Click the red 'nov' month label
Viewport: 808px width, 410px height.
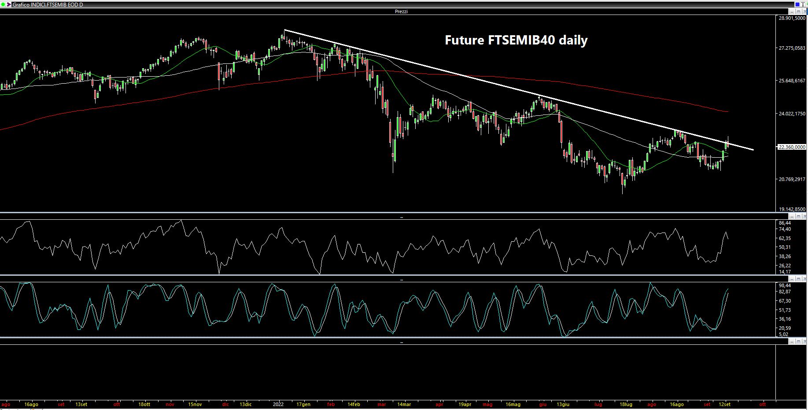tap(170, 404)
